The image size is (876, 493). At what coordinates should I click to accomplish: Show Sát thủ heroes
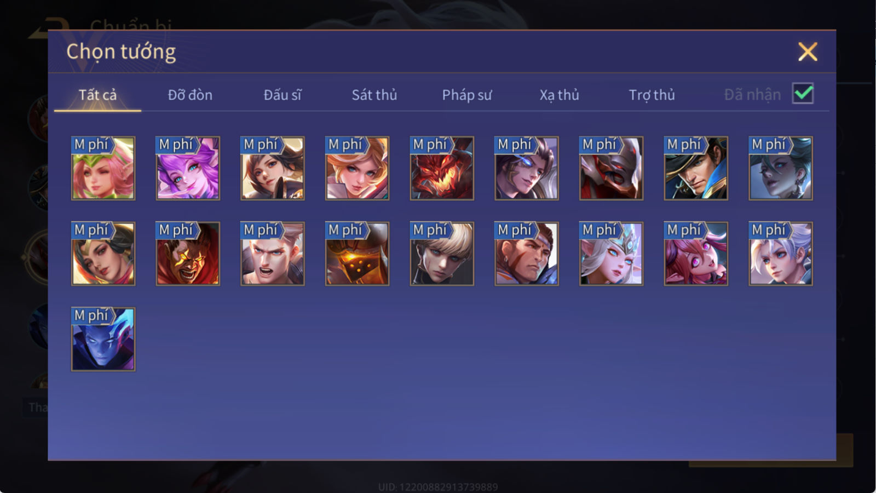(x=374, y=95)
